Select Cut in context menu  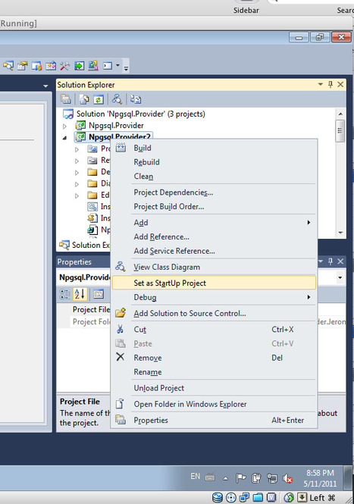pos(214,329)
